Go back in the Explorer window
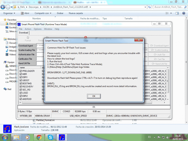 (x=3, y=7)
